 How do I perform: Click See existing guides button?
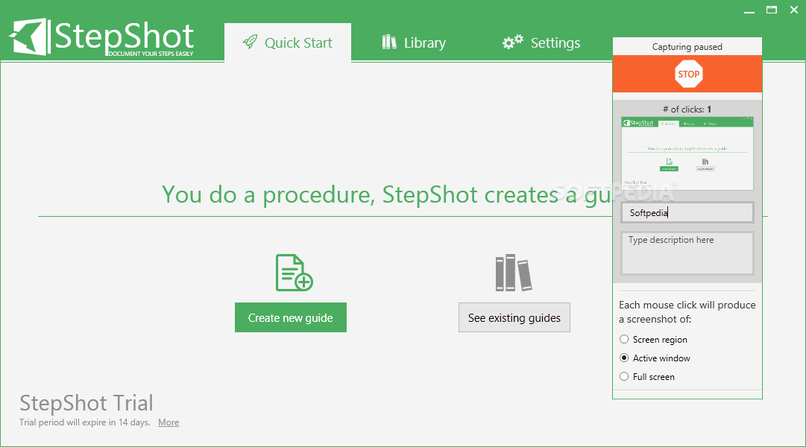pos(514,317)
